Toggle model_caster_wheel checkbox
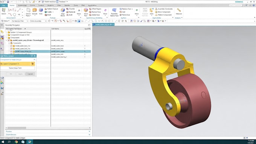Screen dimensions: 256x144 click(x=11, y=52)
